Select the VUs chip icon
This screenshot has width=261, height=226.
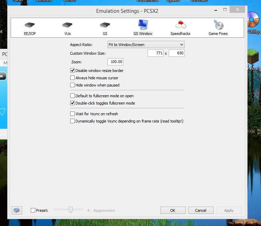coord(67,25)
